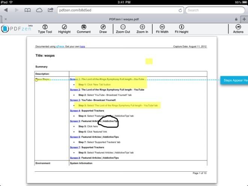
Task: Click the 'Summary' heading
Action: pyautogui.click(x=41, y=67)
